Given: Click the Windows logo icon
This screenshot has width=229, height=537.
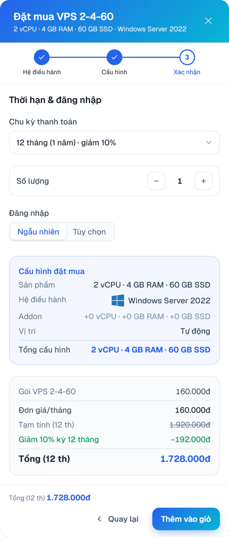Looking at the screenshot, I should [x=118, y=301].
